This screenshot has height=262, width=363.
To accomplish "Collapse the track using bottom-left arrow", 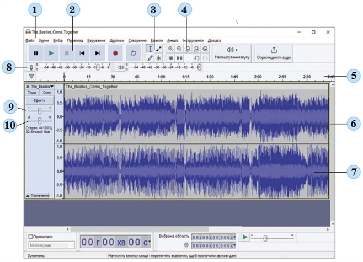I will click(x=29, y=195).
